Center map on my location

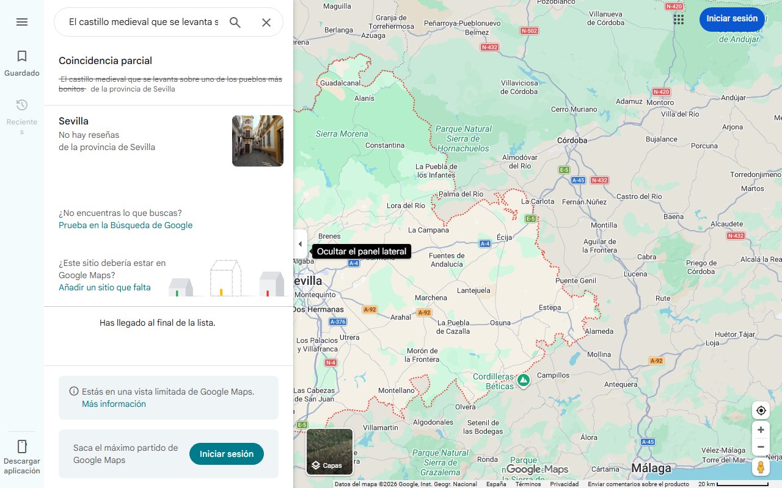point(761,411)
